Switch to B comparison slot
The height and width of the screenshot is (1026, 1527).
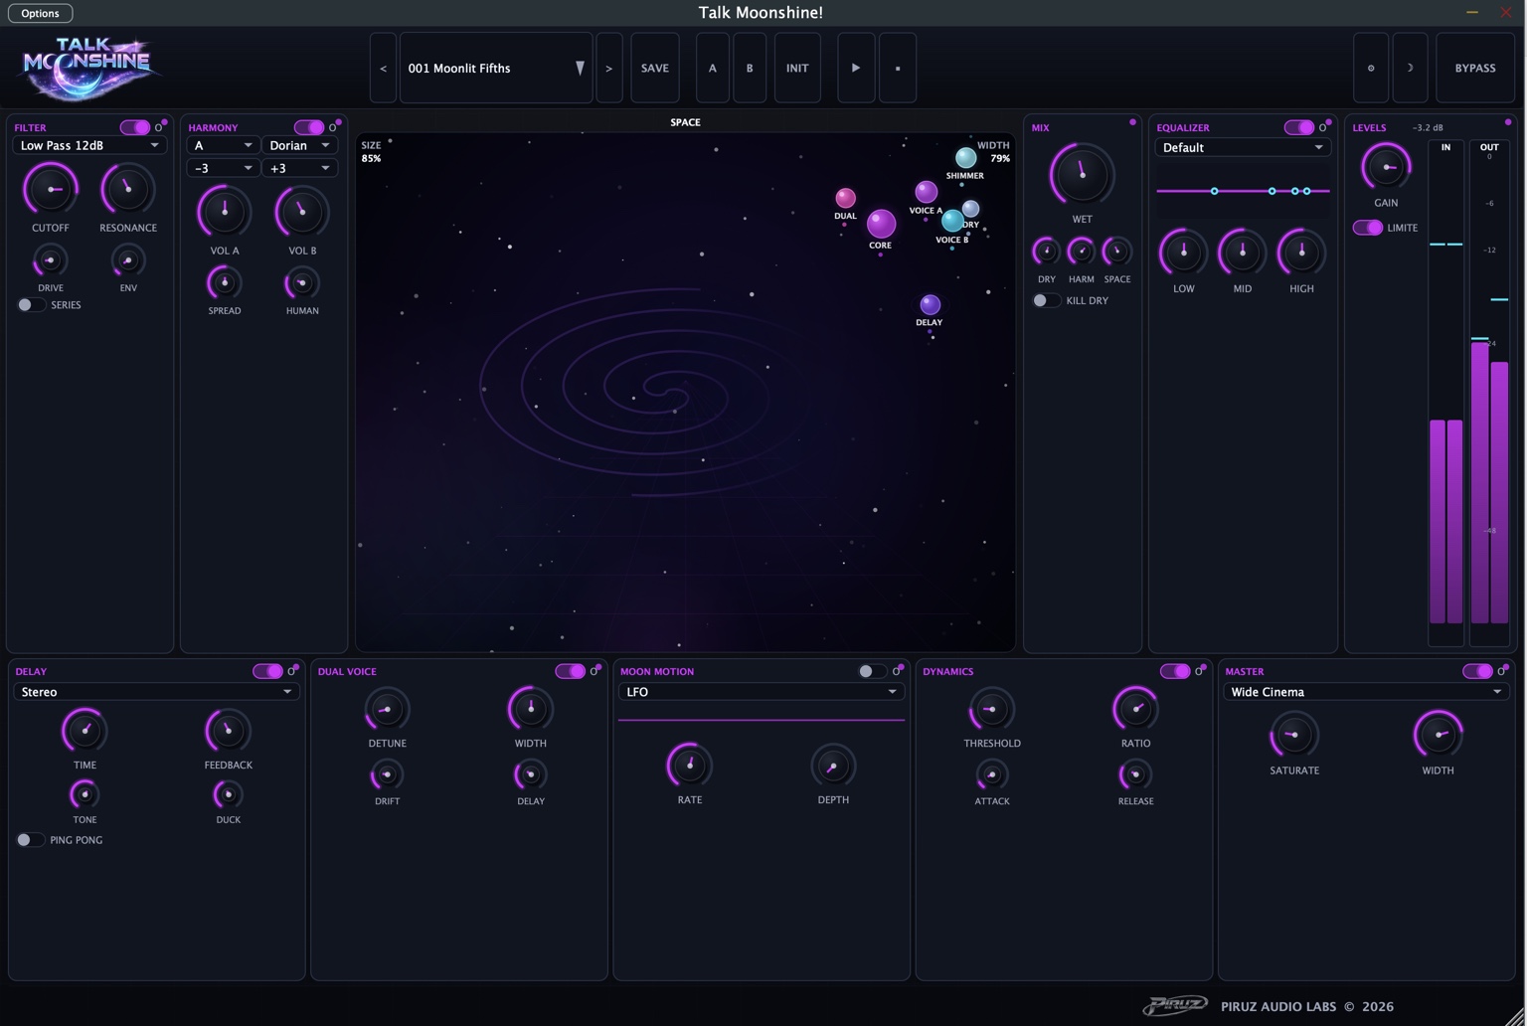tap(750, 68)
